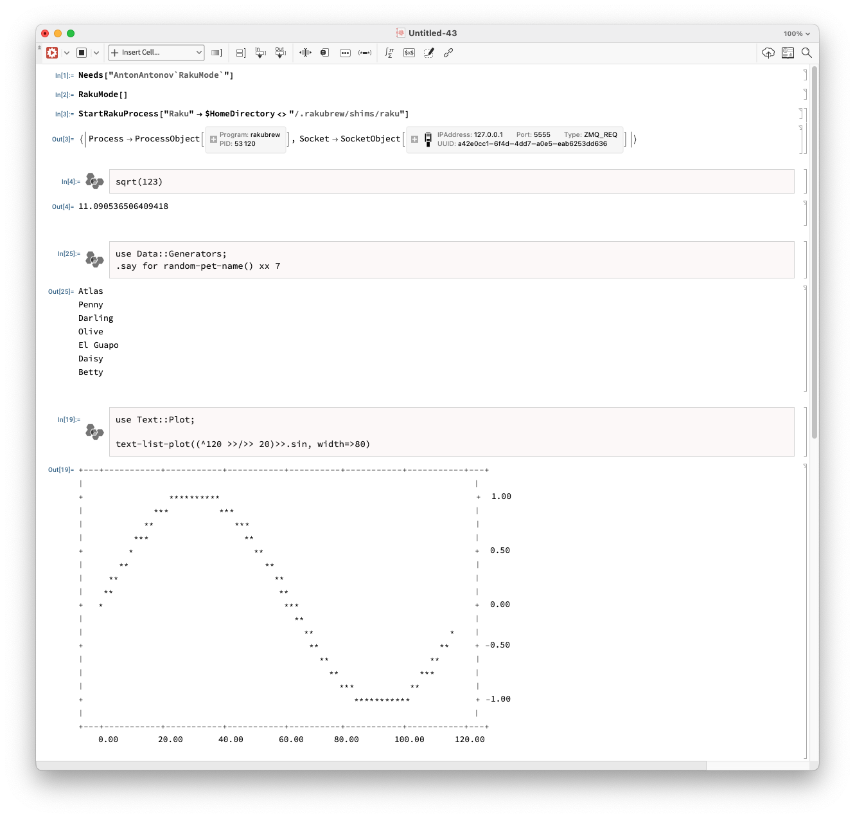Insert inline math via the $x$ icon
The height and width of the screenshot is (818, 855).
tap(409, 52)
